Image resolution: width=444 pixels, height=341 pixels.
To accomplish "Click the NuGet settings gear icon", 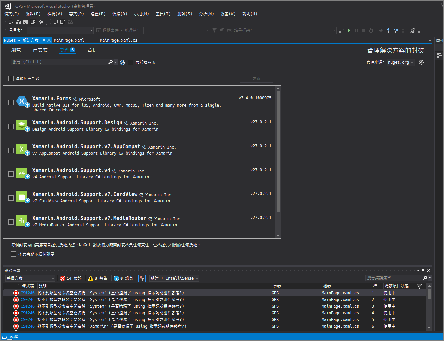I will (421, 62).
